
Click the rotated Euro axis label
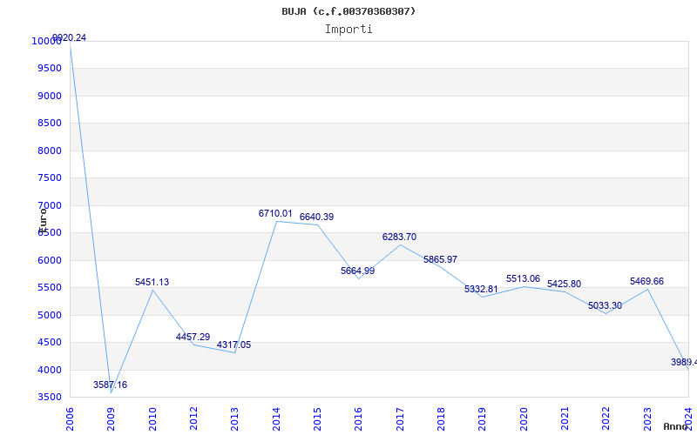point(43,220)
